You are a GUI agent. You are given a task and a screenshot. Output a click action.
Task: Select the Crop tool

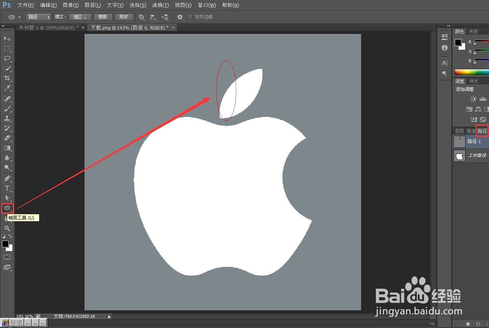pyautogui.click(x=7, y=78)
